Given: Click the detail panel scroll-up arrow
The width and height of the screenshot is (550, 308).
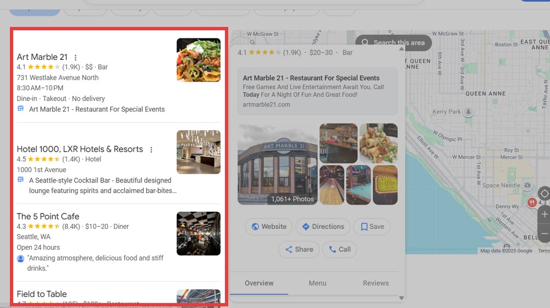Looking at the screenshot, I should (x=402, y=49).
